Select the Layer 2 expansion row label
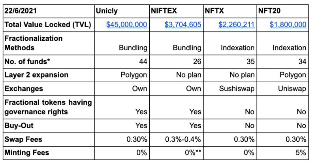The width and height of the screenshot is (316, 165). (x=36, y=75)
